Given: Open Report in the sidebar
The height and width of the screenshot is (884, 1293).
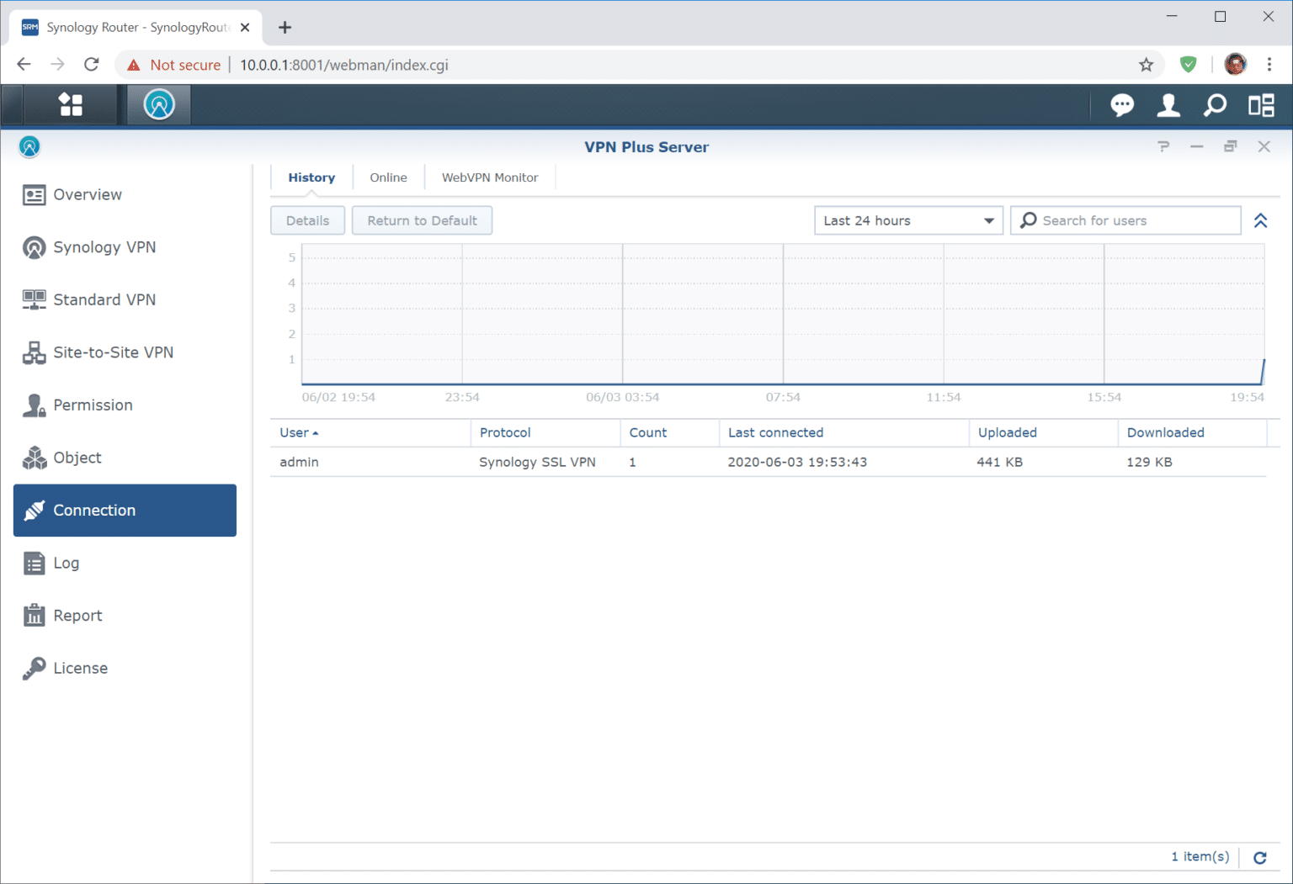Looking at the screenshot, I should pos(125,616).
